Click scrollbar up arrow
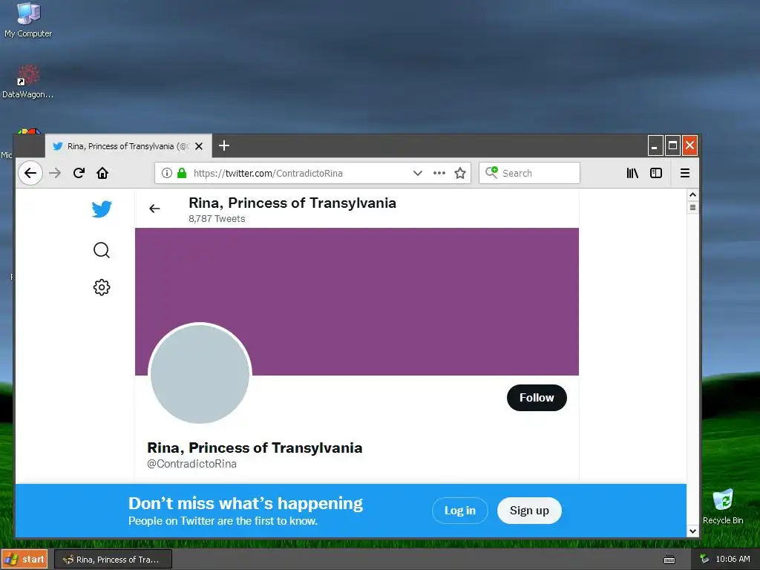The image size is (760, 570). pyautogui.click(x=692, y=195)
